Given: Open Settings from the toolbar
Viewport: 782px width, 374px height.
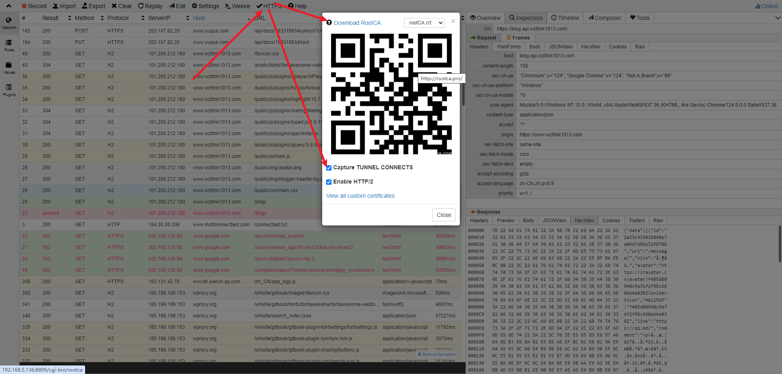Looking at the screenshot, I should pos(205,6).
